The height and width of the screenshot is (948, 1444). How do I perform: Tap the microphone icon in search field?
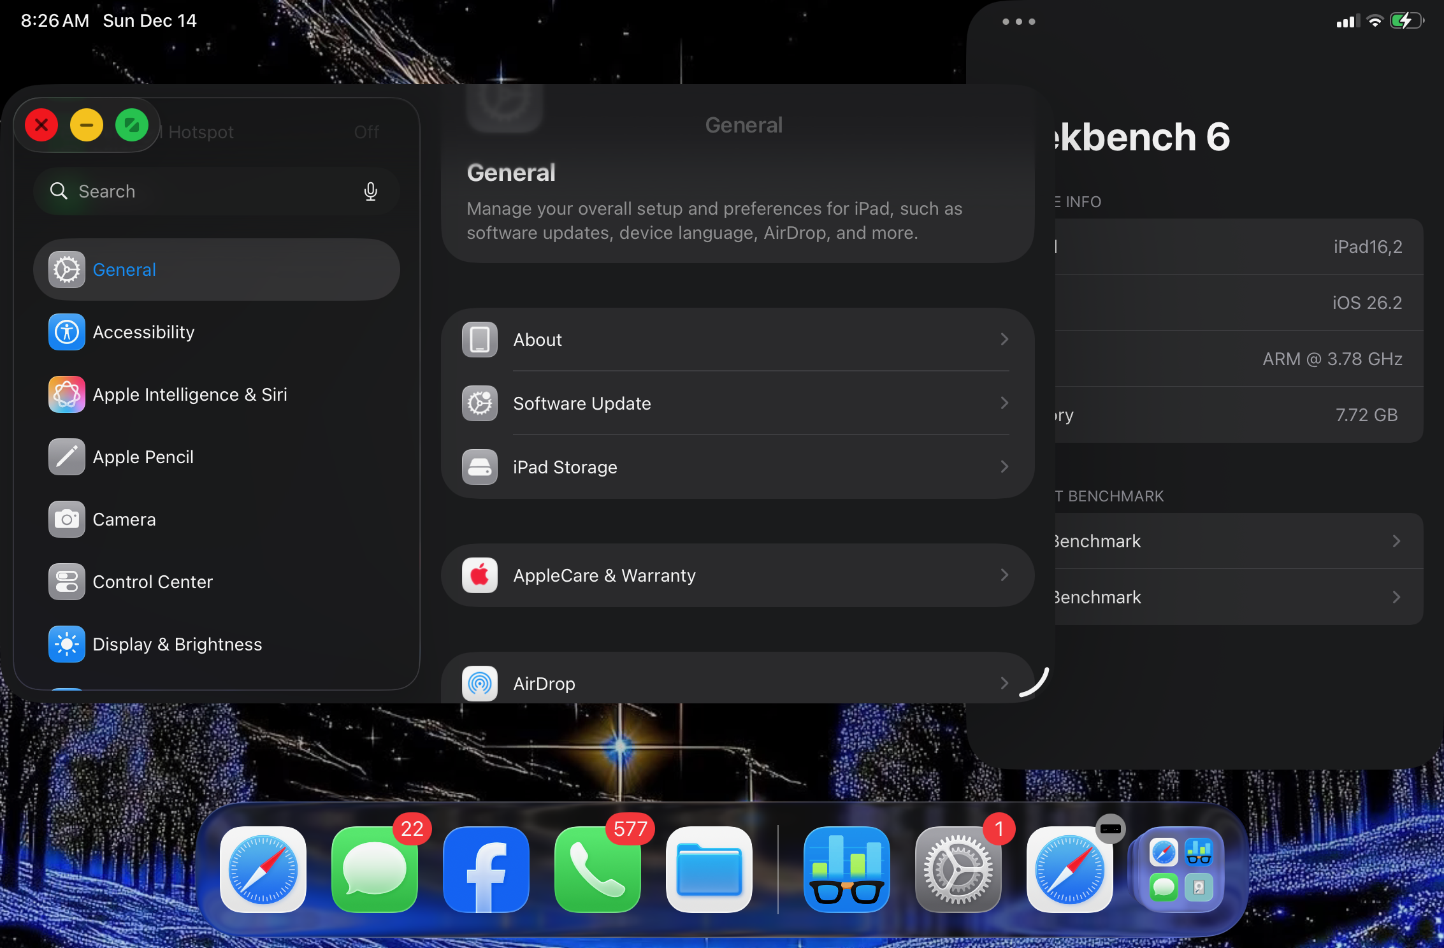[370, 191]
